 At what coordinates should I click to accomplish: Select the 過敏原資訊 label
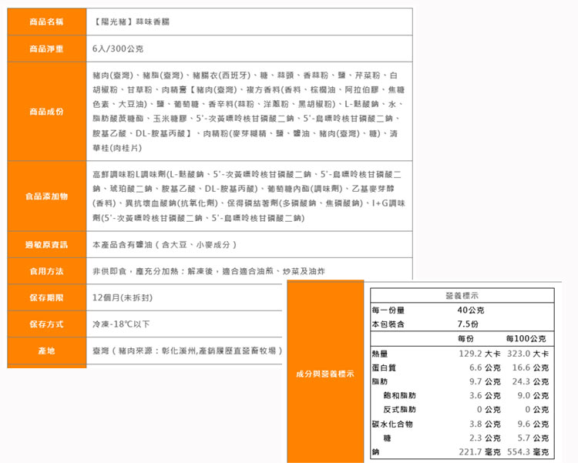[46, 245]
